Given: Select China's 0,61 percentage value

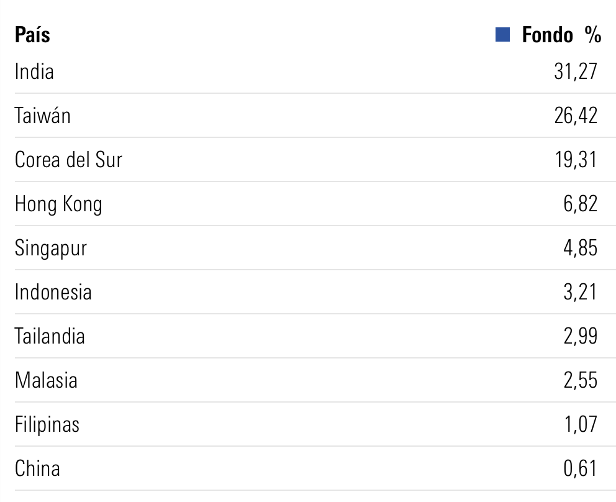Looking at the screenshot, I should coord(580,468).
